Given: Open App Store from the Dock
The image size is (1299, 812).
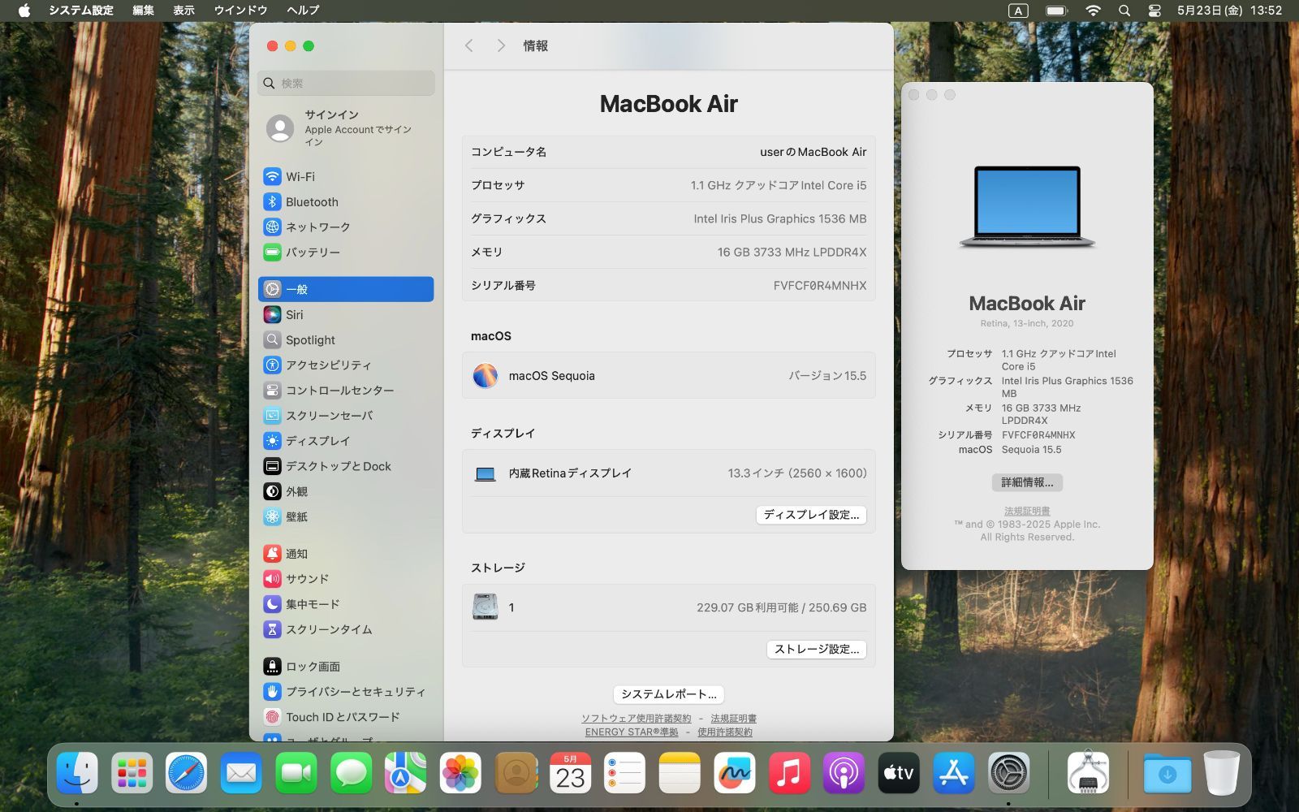Looking at the screenshot, I should pyautogui.click(x=953, y=772).
